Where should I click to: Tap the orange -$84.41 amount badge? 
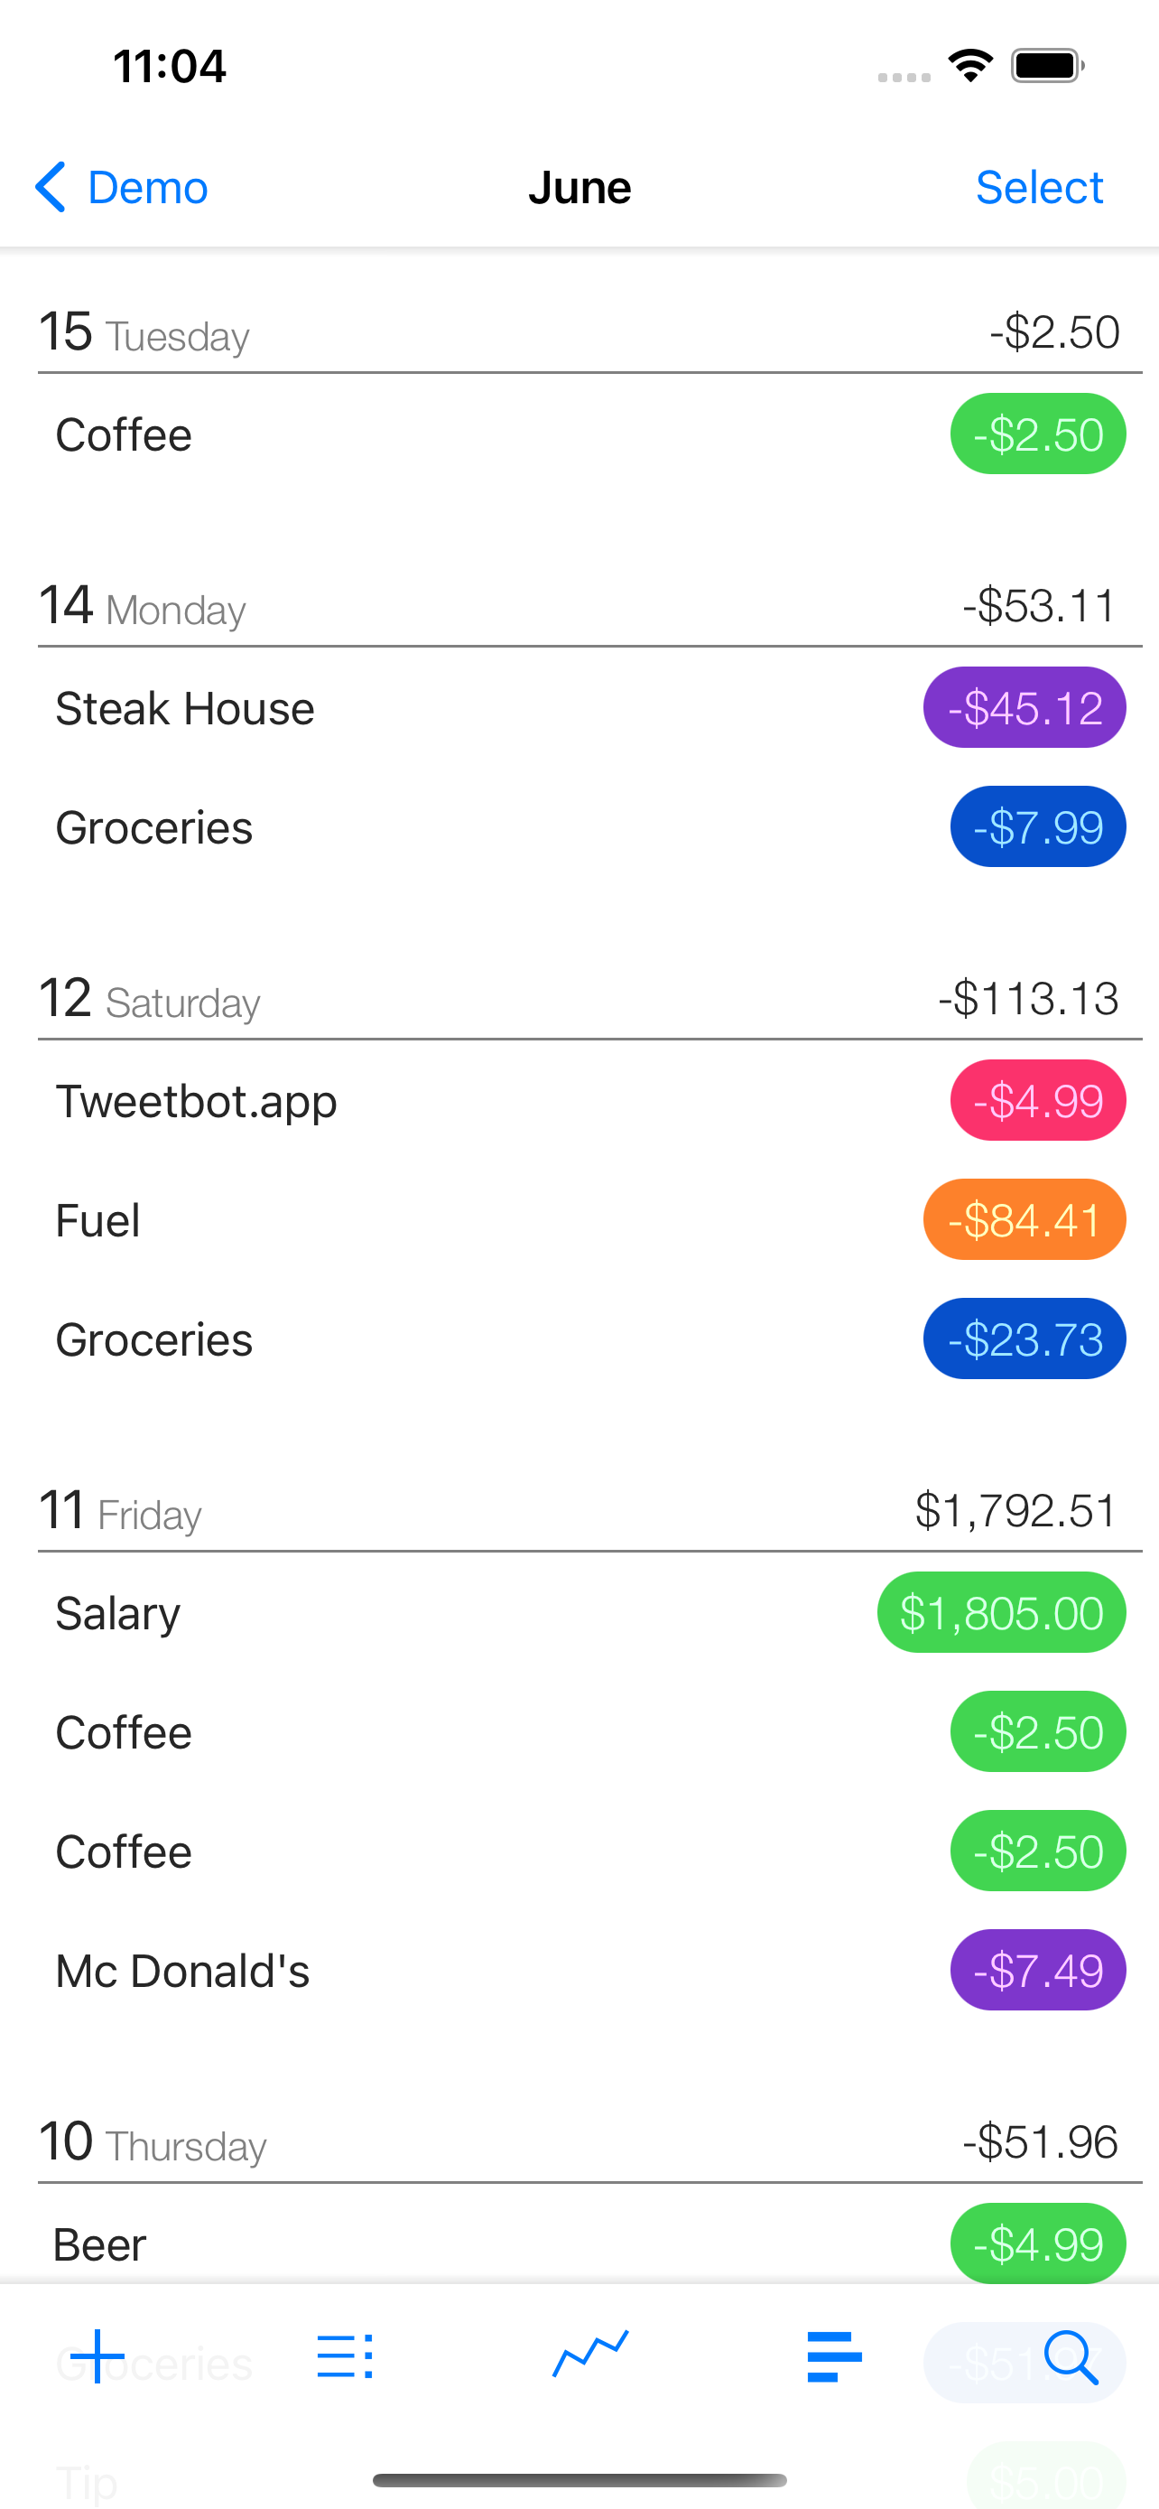click(x=1024, y=1220)
